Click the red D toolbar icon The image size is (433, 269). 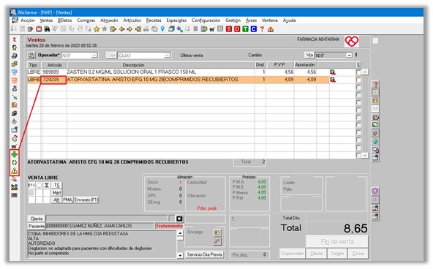237,29
